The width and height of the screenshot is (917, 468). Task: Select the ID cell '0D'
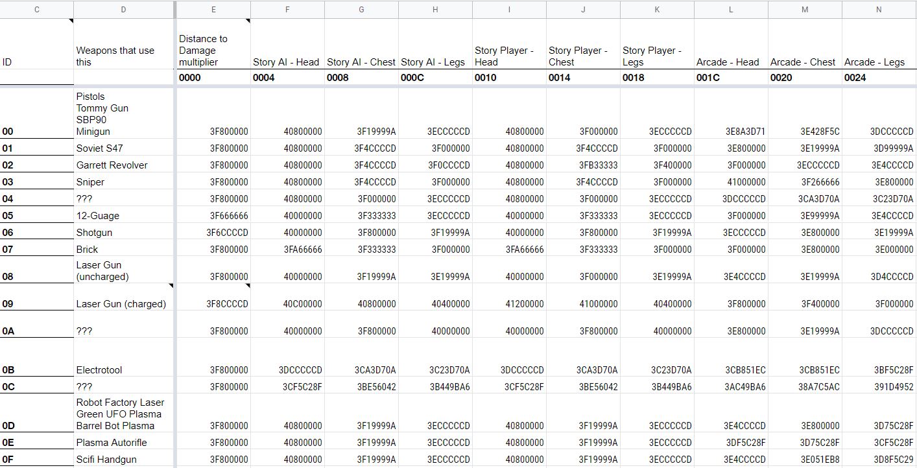click(x=36, y=414)
